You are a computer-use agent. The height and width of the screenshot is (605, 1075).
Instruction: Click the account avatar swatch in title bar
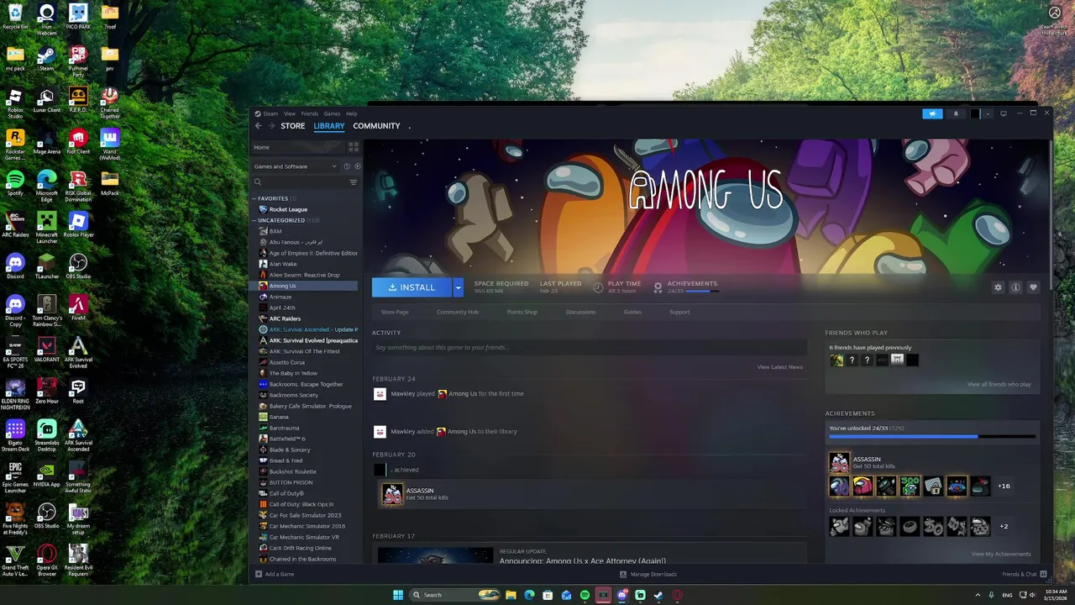click(975, 113)
